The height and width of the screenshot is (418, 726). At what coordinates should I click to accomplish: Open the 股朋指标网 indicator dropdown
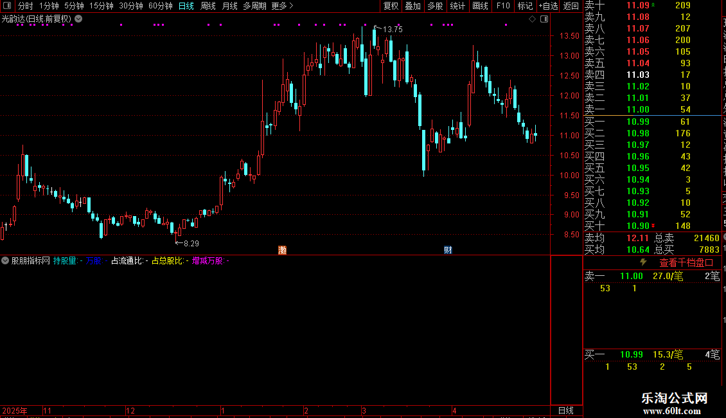(x=5, y=260)
